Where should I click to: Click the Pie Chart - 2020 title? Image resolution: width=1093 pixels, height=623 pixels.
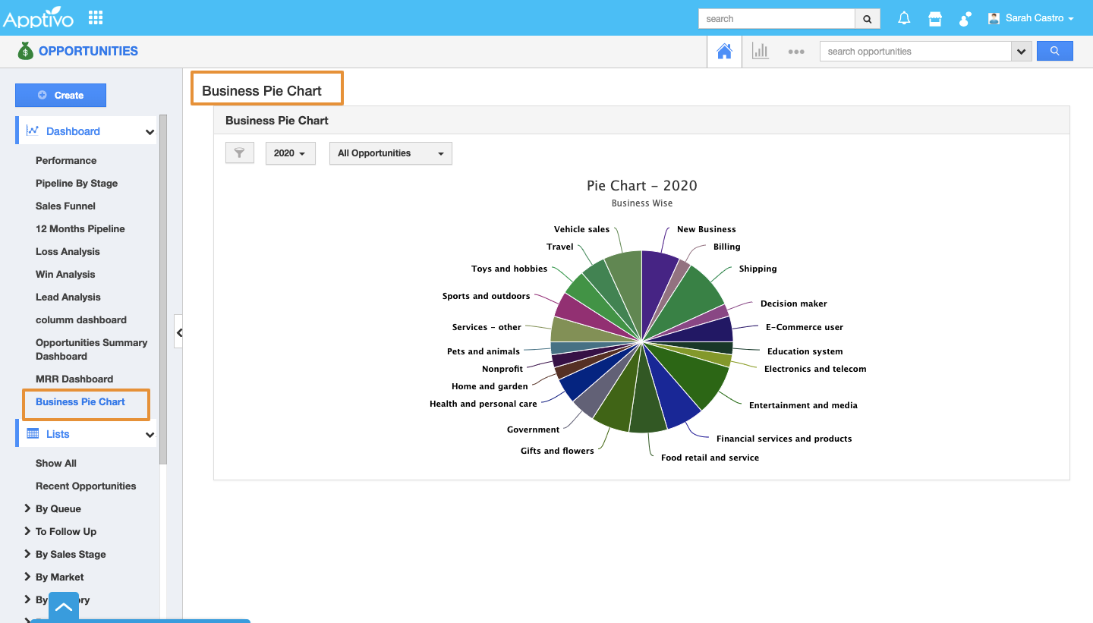click(x=642, y=186)
